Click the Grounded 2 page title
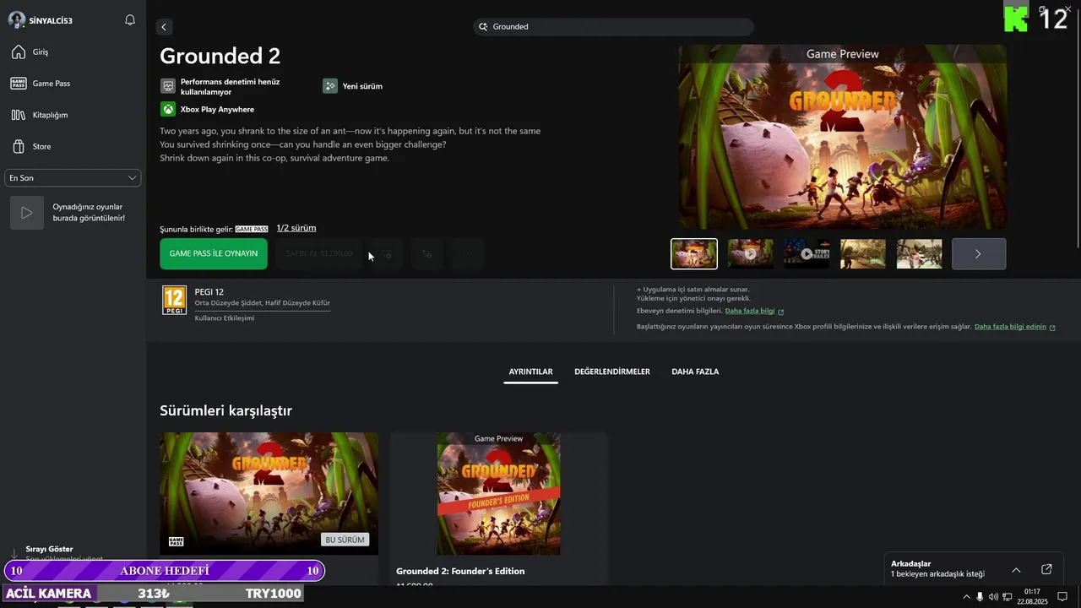The height and width of the screenshot is (608, 1081). pos(220,56)
